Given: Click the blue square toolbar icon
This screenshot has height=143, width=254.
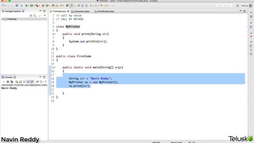Looking at the screenshot, I should [x=17, y=5].
